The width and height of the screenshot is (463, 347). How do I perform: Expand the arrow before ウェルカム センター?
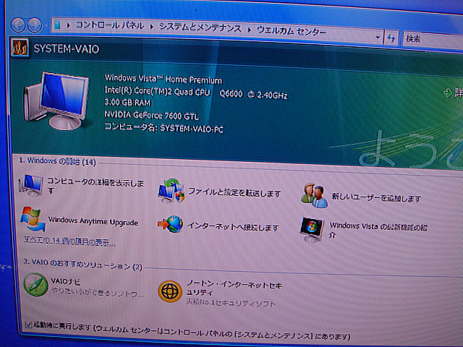click(250, 30)
